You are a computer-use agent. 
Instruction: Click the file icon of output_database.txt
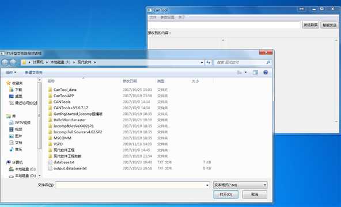[x=50, y=168]
